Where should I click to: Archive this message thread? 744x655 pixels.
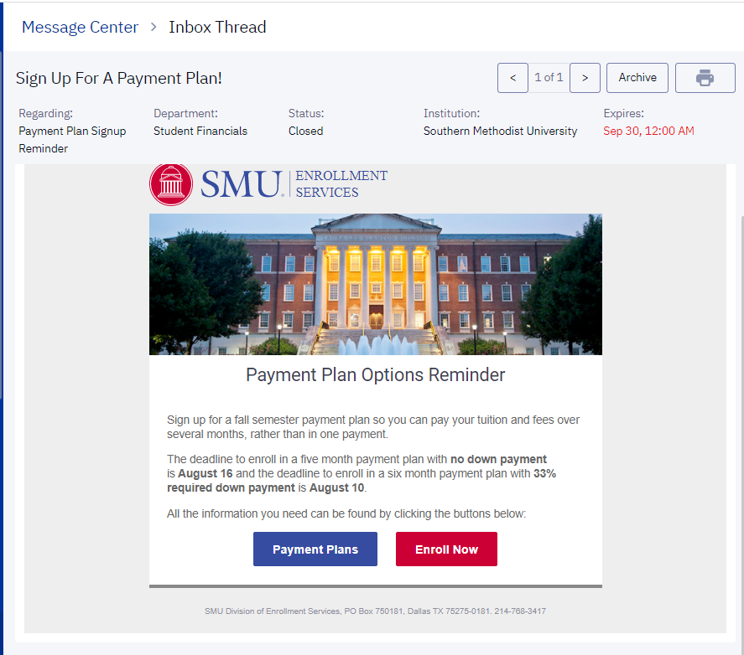pyautogui.click(x=637, y=78)
